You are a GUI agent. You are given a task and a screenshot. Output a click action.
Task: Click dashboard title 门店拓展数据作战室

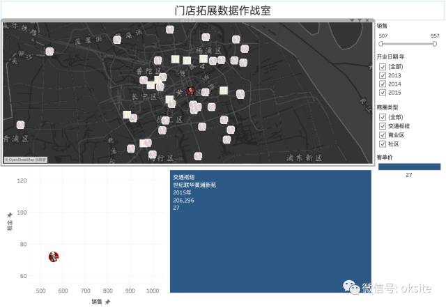coord(222,11)
